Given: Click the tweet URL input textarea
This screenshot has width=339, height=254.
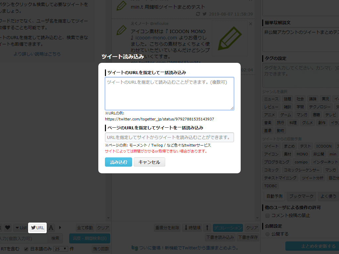Looking at the screenshot, I should click(169, 93).
